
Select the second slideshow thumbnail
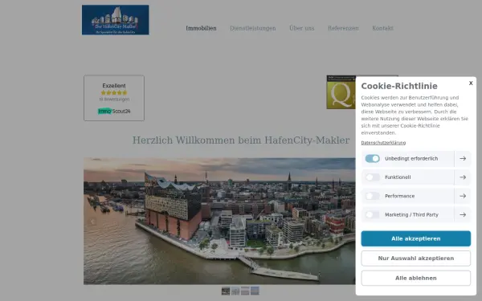click(x=235, y=291)
